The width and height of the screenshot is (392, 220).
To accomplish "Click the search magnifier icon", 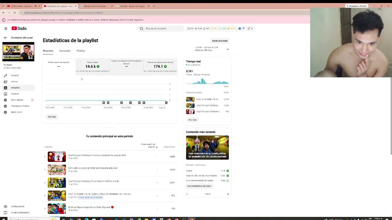I will click(x=141, y=28).
